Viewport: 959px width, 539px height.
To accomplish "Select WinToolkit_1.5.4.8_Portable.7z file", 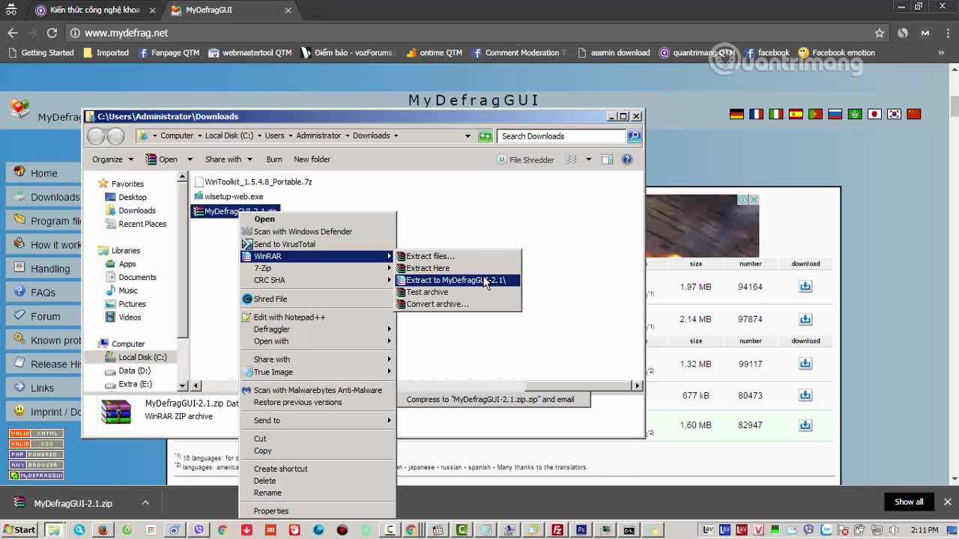I will (x=252, y=182).
